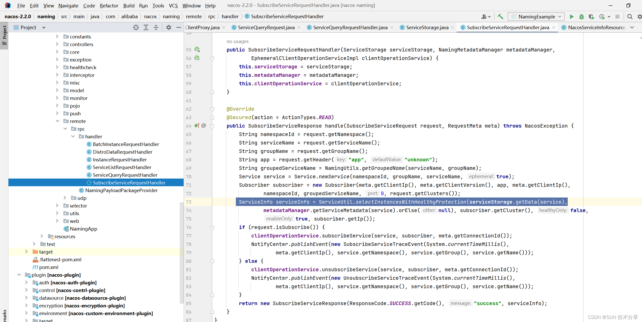Expand the selector folder
The image size is (642, 322).
(57, 206)
